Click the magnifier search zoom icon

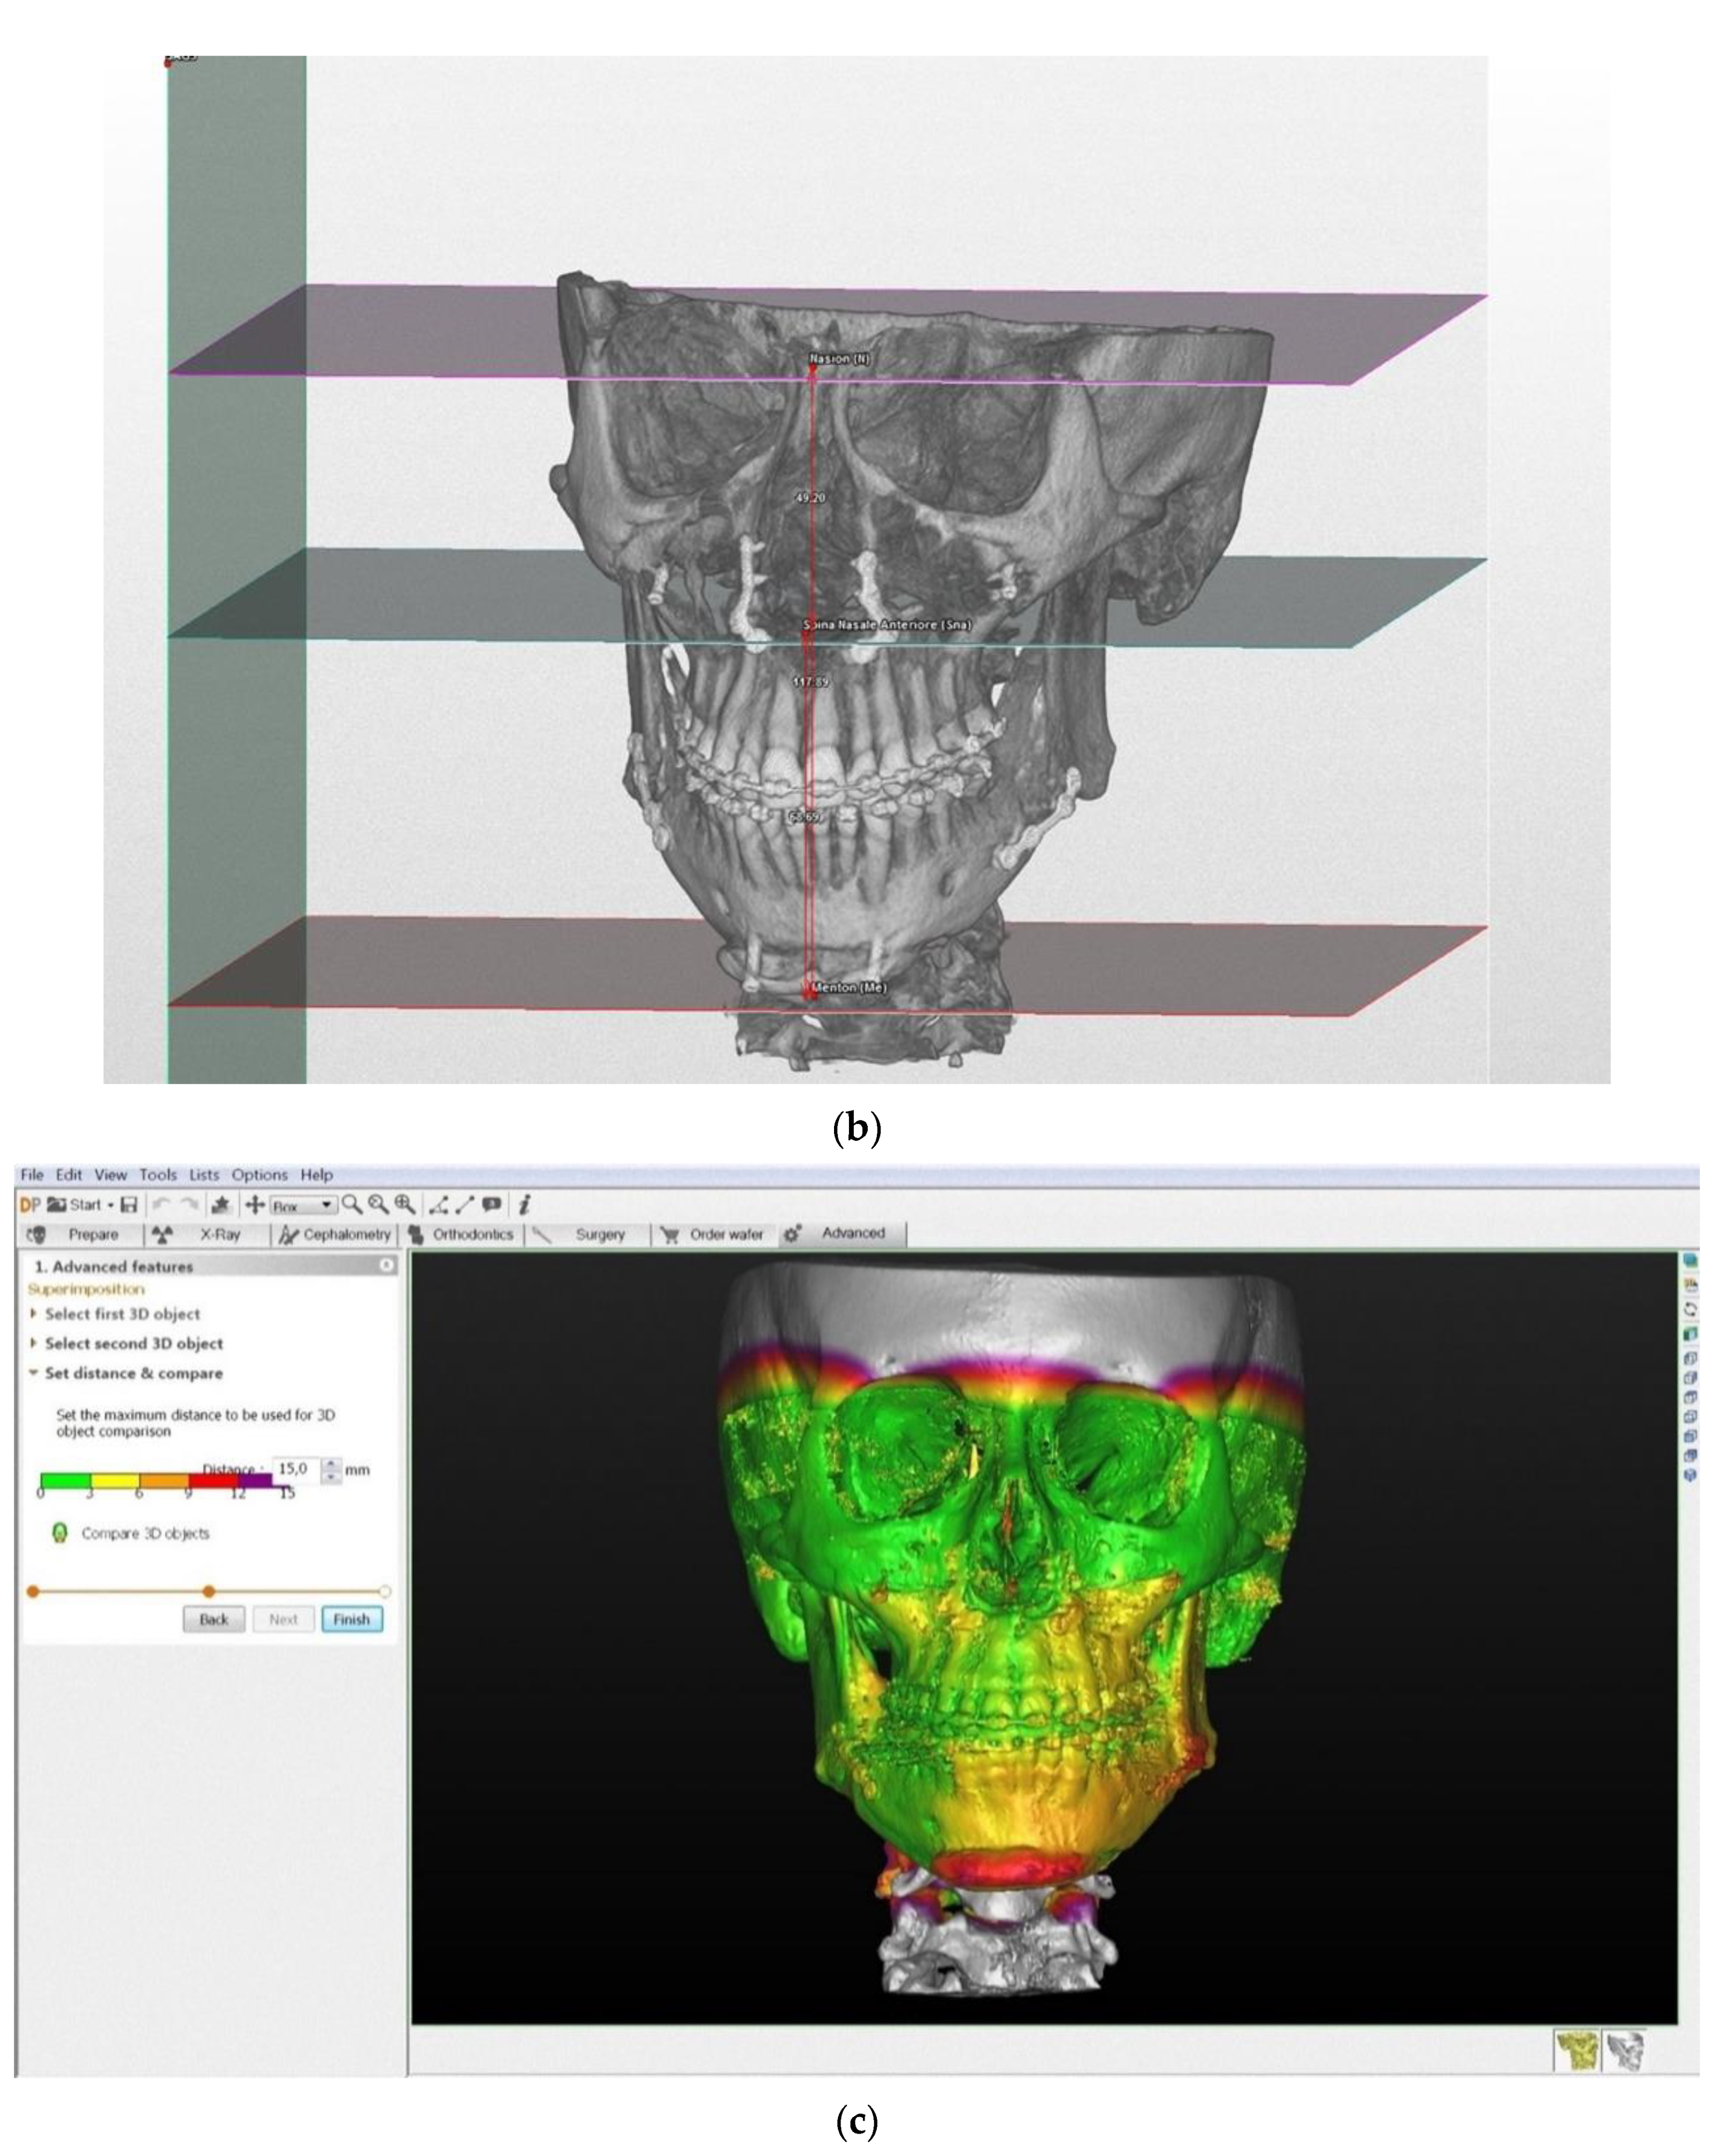351,1204
